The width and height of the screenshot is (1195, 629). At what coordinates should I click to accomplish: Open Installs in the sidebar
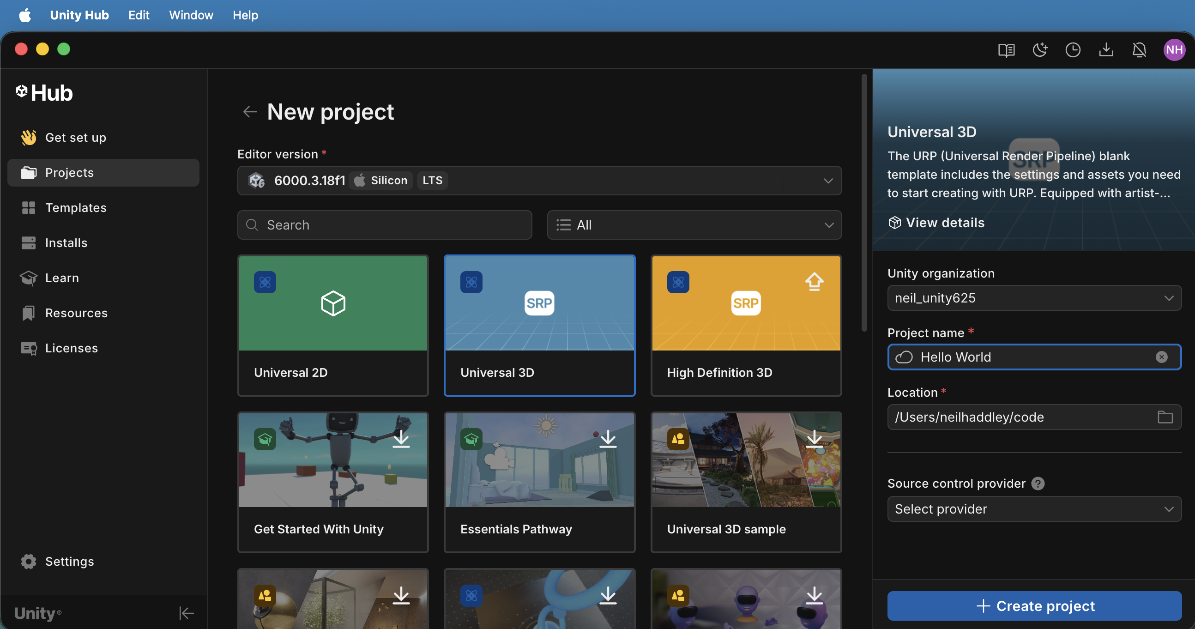pos(103,242)
